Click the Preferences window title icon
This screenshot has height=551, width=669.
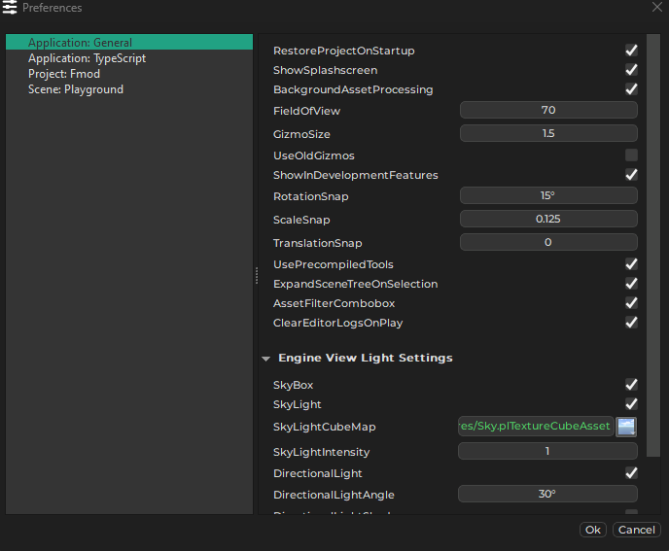point(10,8)
